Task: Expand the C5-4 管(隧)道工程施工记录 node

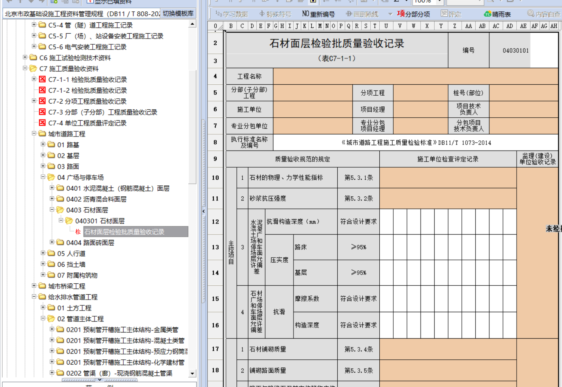Action: tap(34, 25)
